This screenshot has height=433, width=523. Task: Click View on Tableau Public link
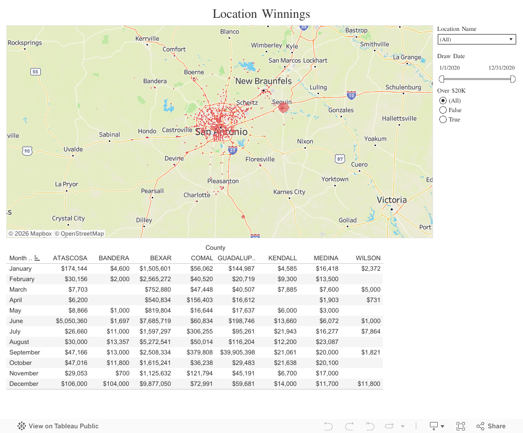click(x=63, y=426)
